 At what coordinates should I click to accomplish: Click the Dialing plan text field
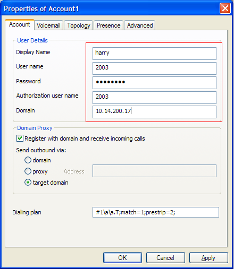coord(156,212)
